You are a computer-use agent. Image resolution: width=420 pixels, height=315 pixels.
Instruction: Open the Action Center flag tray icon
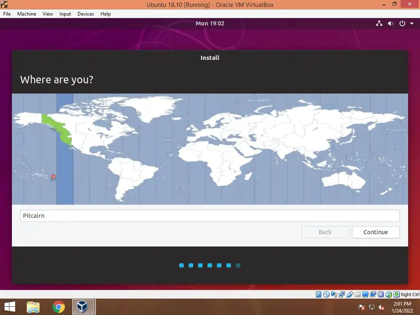[362, 307]
